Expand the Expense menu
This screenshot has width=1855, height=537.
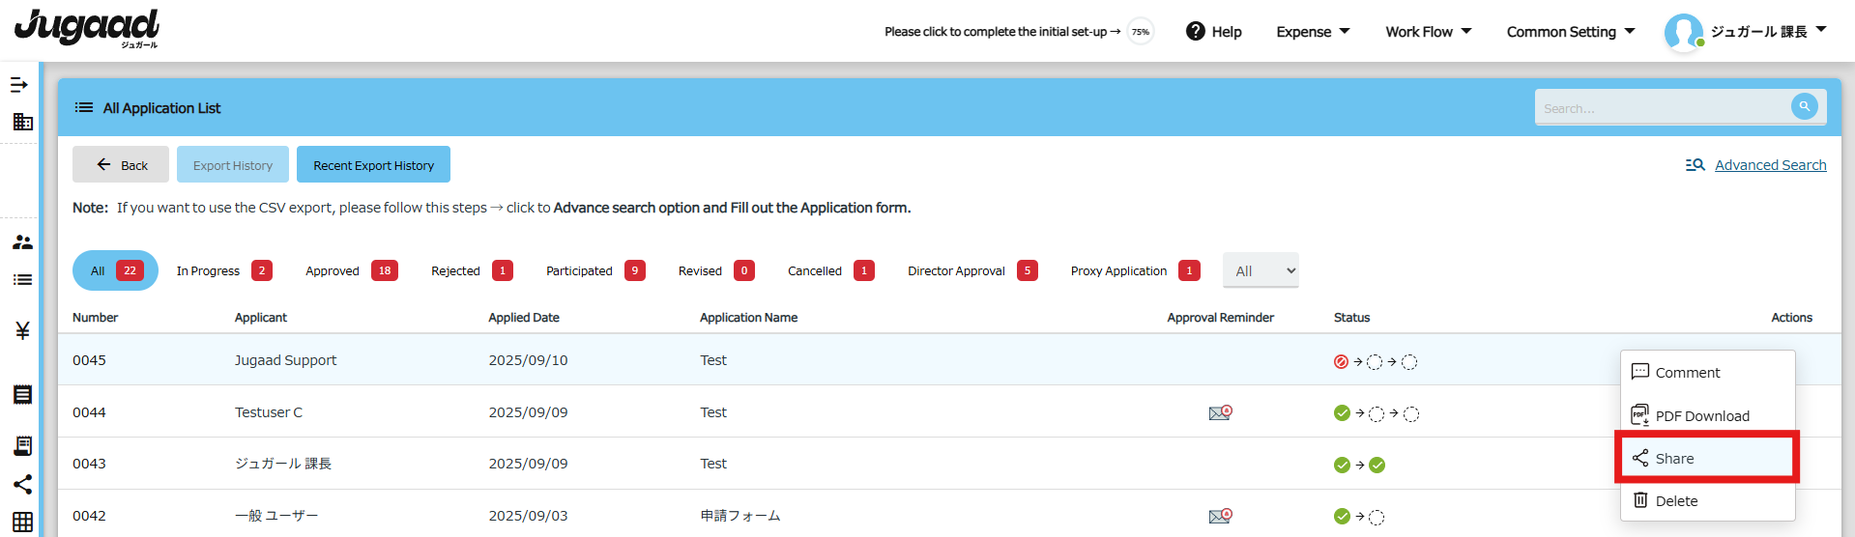1313,32
